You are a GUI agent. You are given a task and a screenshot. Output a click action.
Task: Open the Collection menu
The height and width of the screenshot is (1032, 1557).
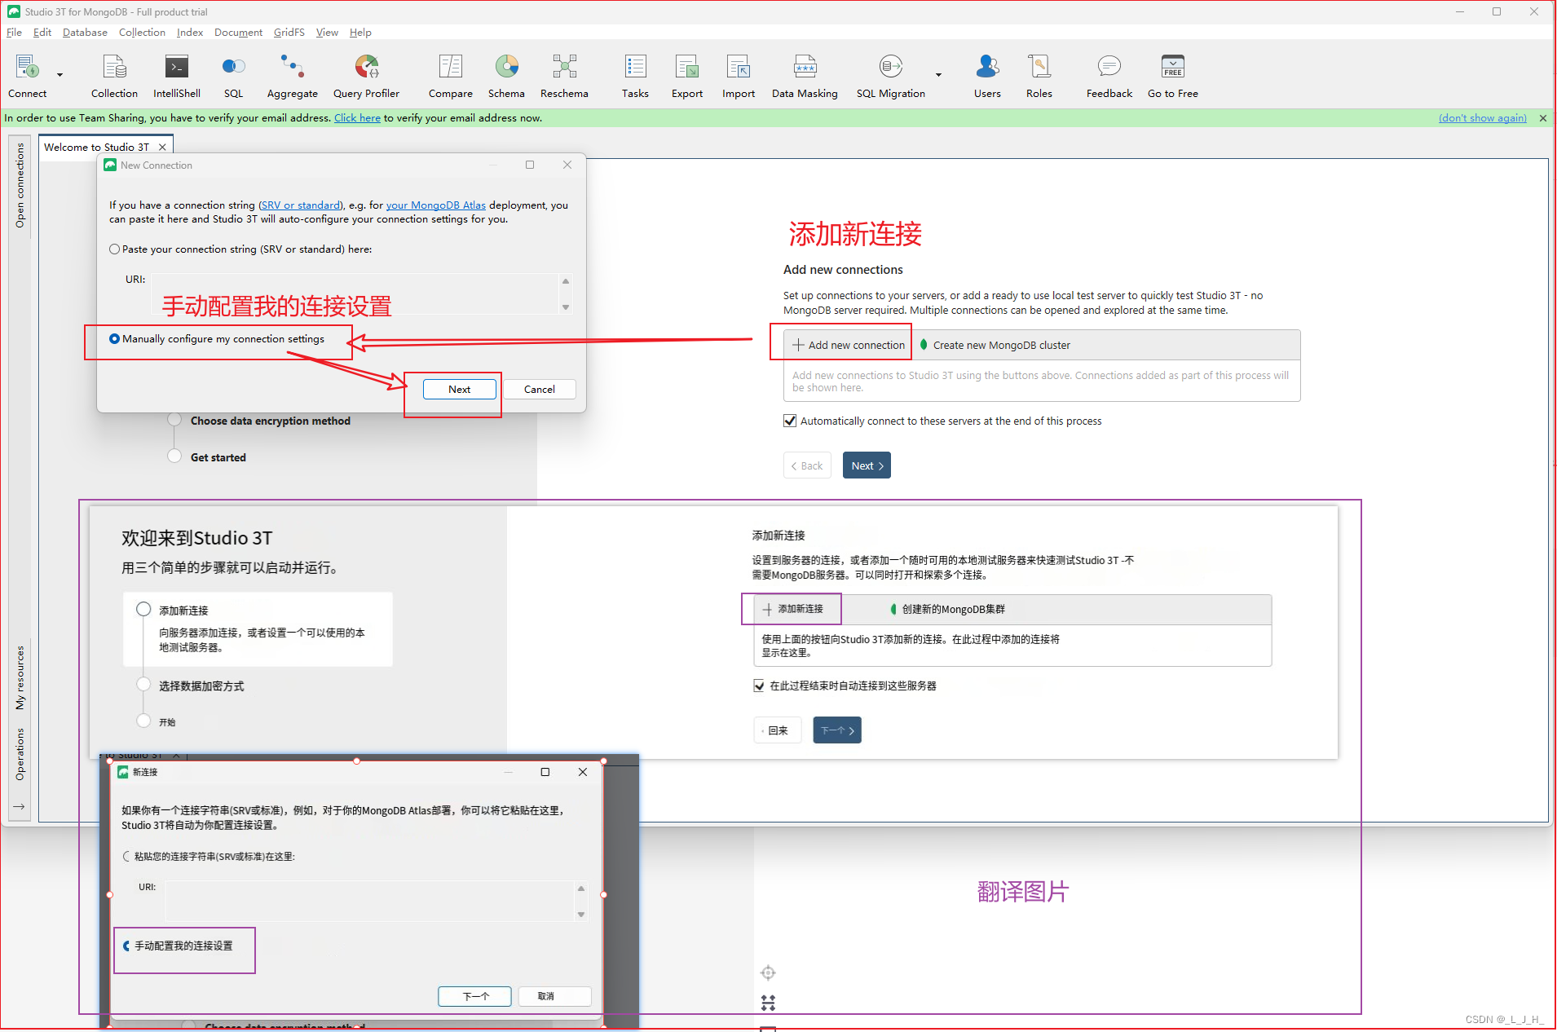point(142,33)
